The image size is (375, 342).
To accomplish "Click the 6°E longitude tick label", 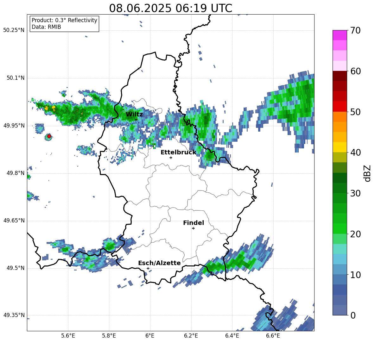I will [150, 336].
